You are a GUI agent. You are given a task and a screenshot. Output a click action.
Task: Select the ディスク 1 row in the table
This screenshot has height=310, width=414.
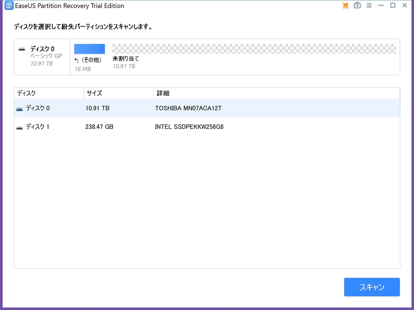click(x=207, y=127)
